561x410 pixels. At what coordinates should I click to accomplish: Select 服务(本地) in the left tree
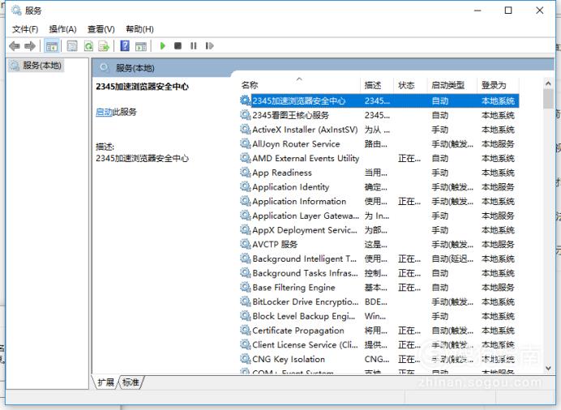click(36, 66)
